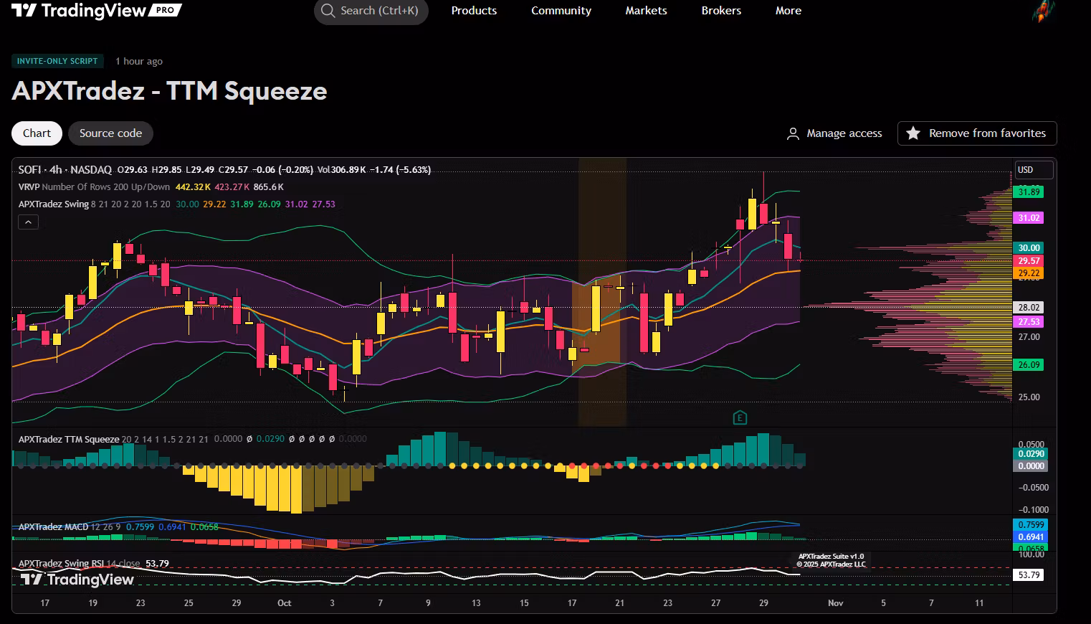
Task: Click the 29.57 current price label
Action: click(1029, 261)
